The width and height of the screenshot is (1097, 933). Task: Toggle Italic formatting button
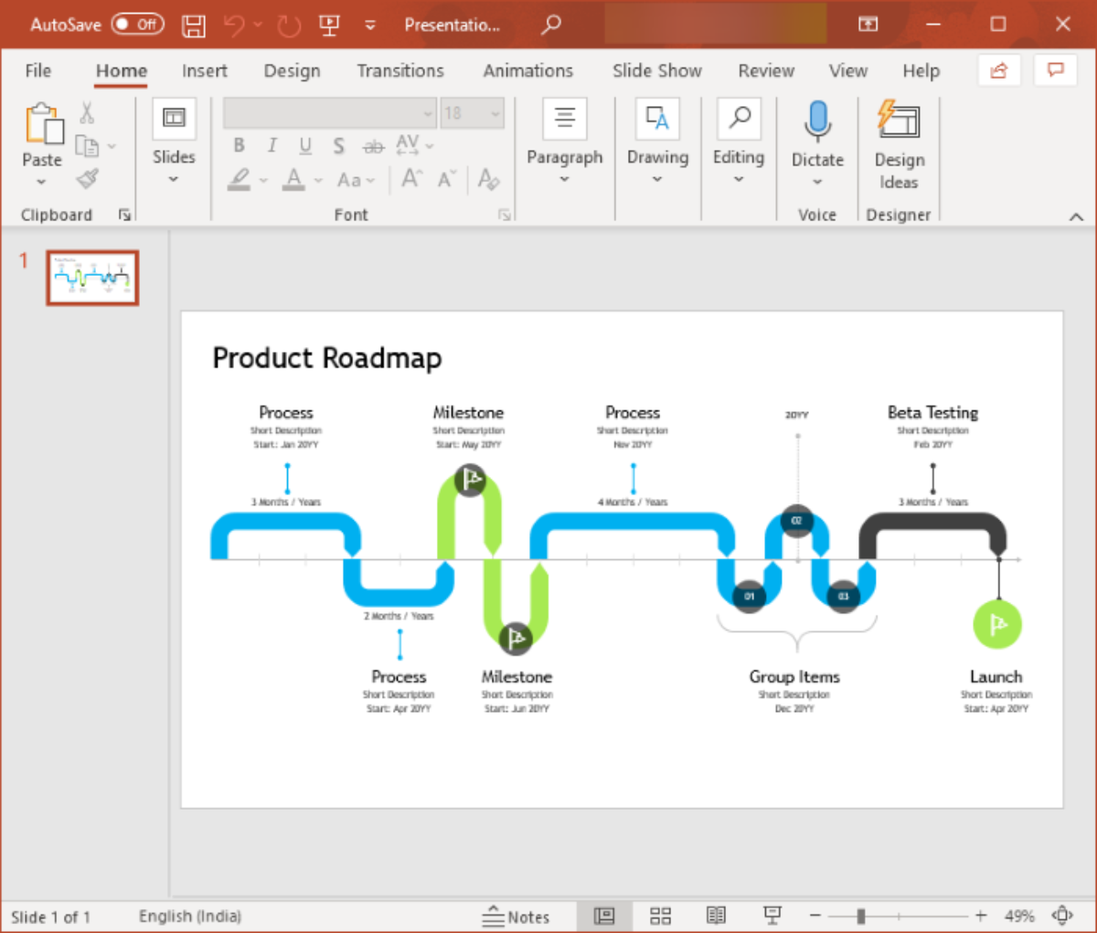point(272,145)
